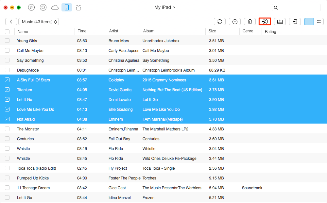Tick Idina Menzel's Let It Go checkbox
Image resolution: width=327 pixels, height=203 pixels.
pos(7,197)
